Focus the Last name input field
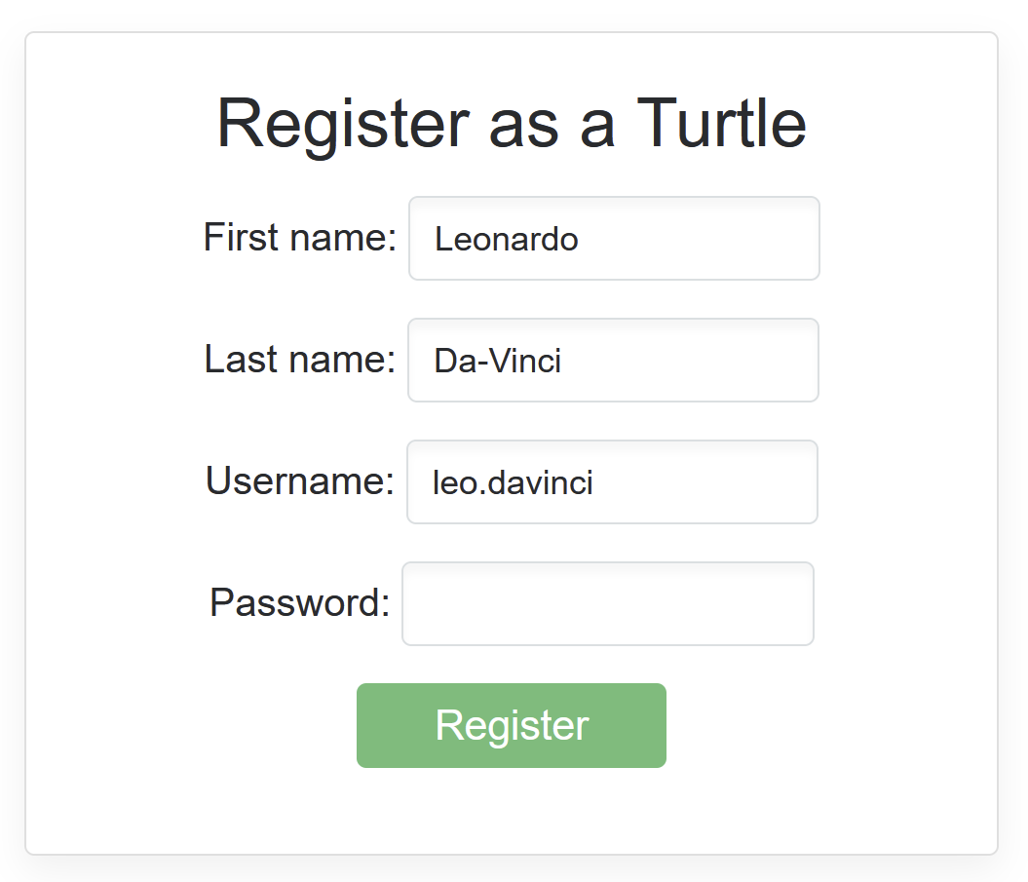This screenshot has width=1028, height=882. 613,360
